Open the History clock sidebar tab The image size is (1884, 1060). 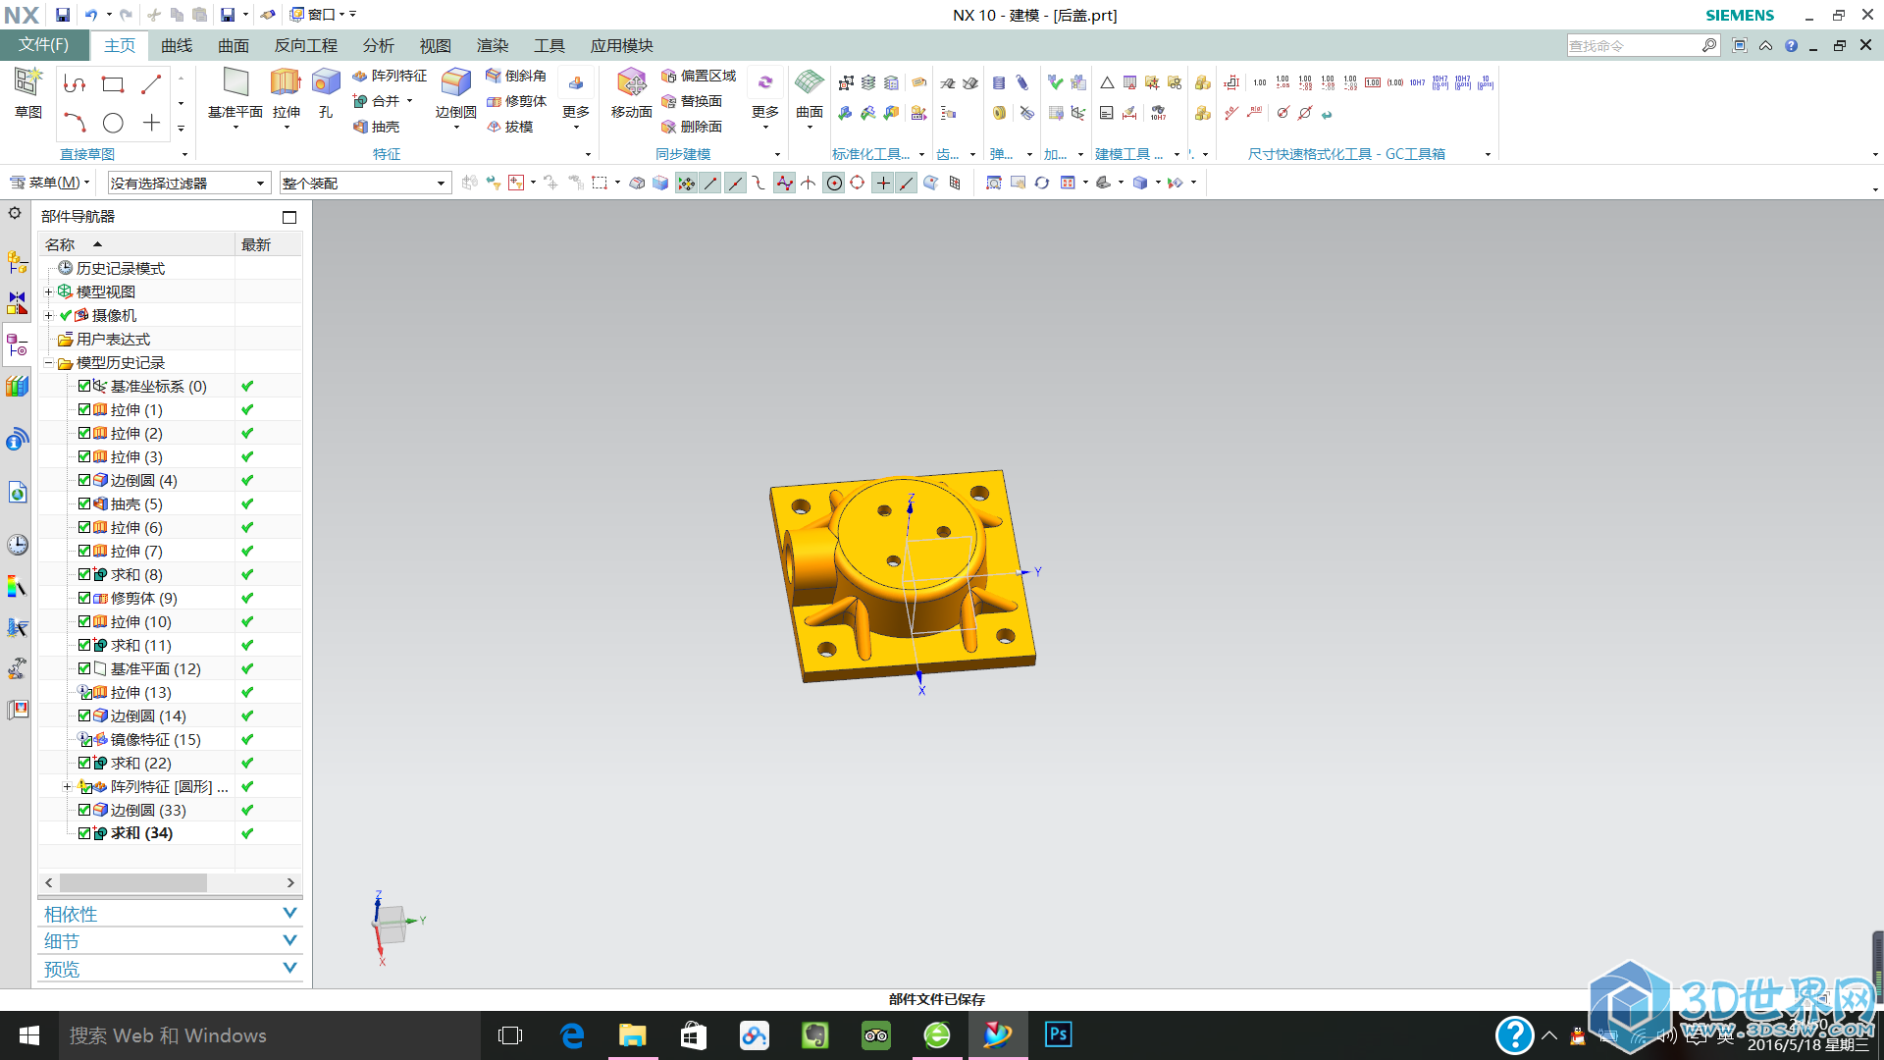(x=17, y=545)
